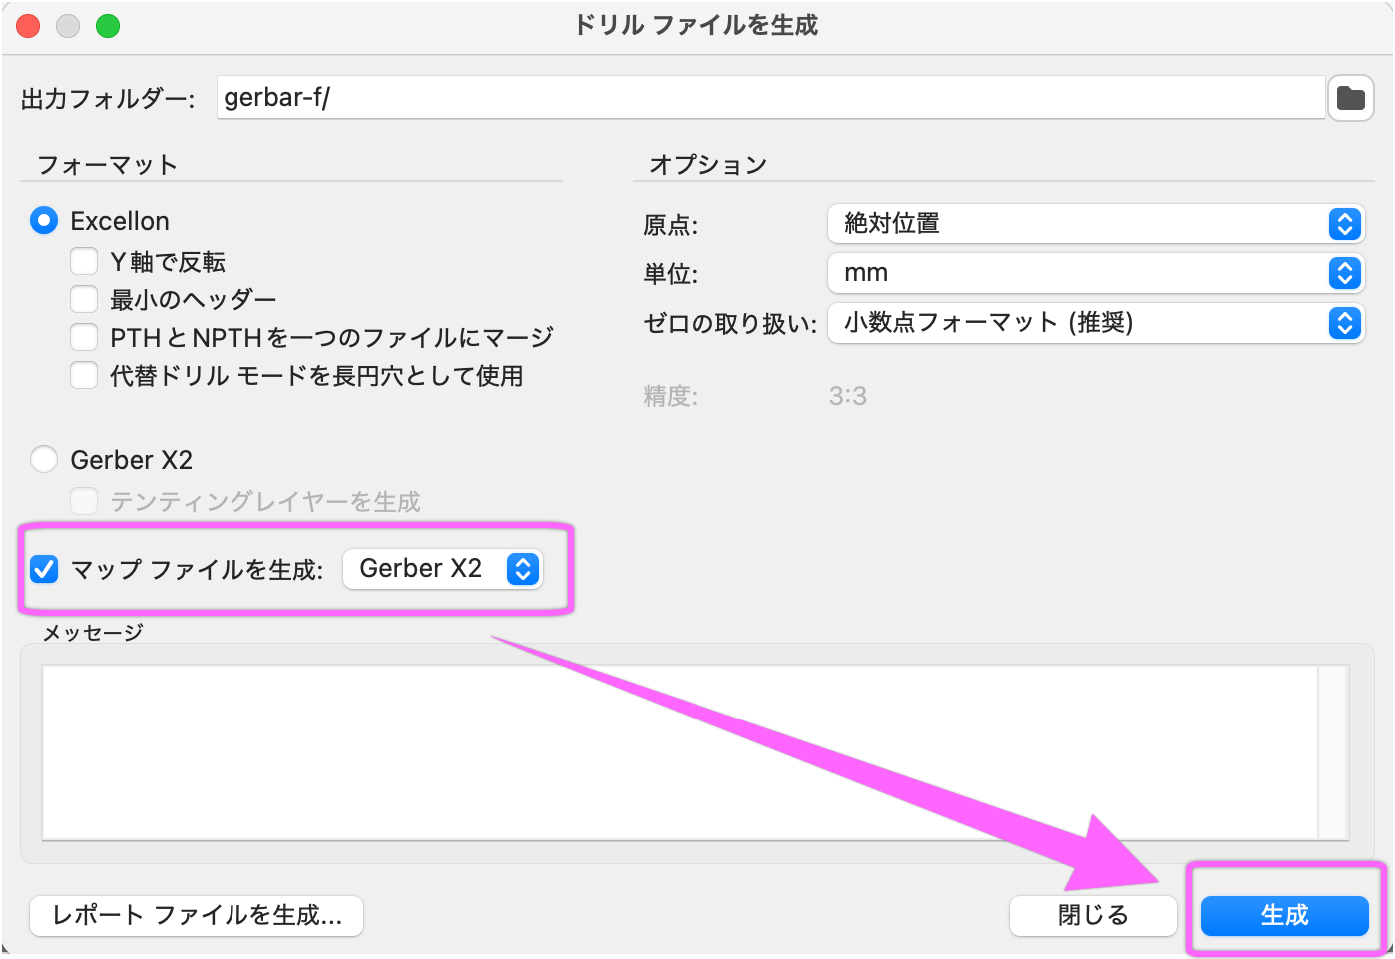This screenshot has width=1395, height=959.
Task: Click the メッセージ label
Action: [93, 633]
